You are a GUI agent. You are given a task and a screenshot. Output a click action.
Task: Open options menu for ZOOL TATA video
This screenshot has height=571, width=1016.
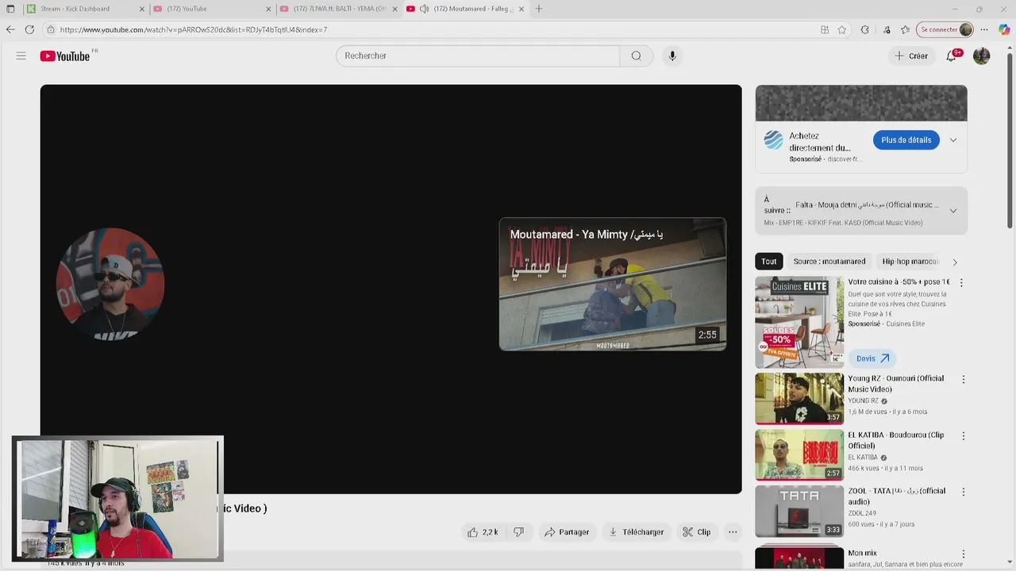964,492
